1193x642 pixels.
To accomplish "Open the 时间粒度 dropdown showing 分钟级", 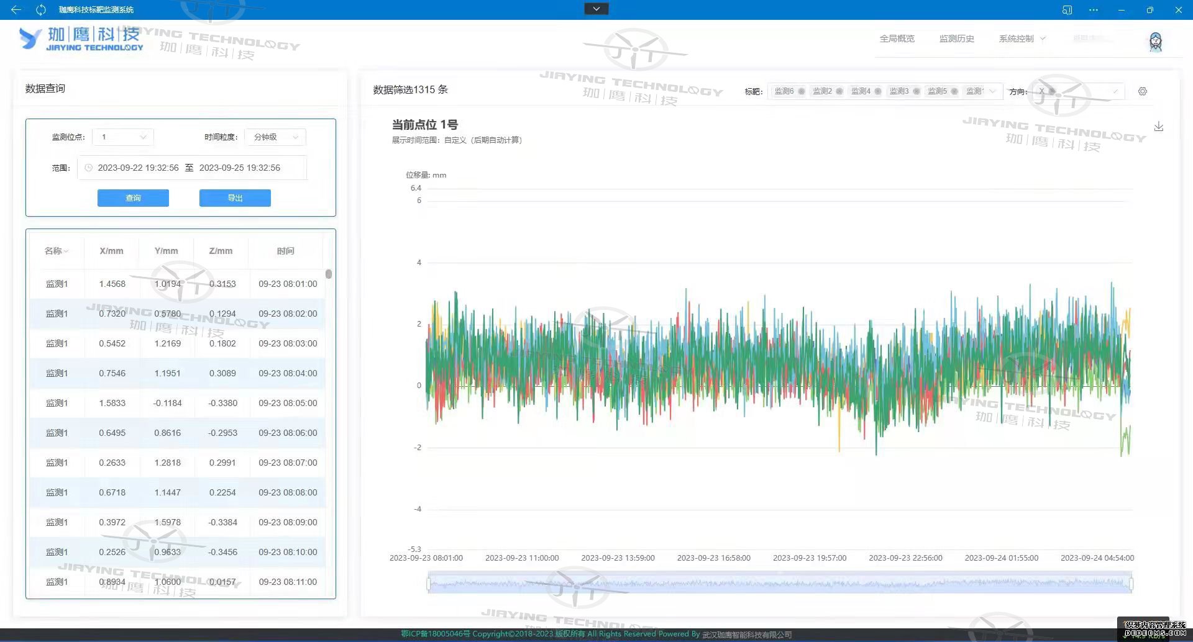I will tap(275, 137).
